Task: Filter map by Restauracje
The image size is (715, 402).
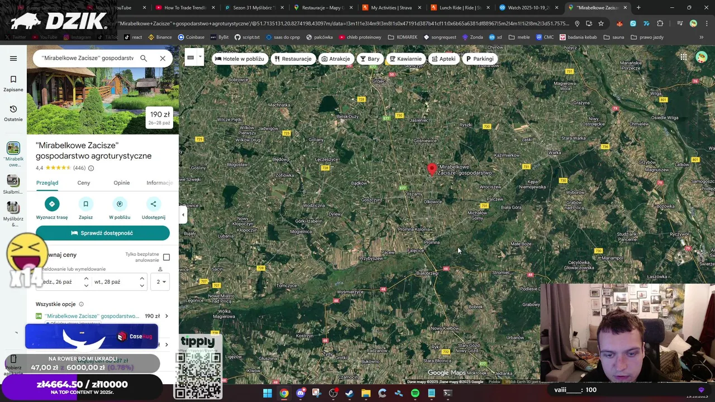Action: coord(293,59)
